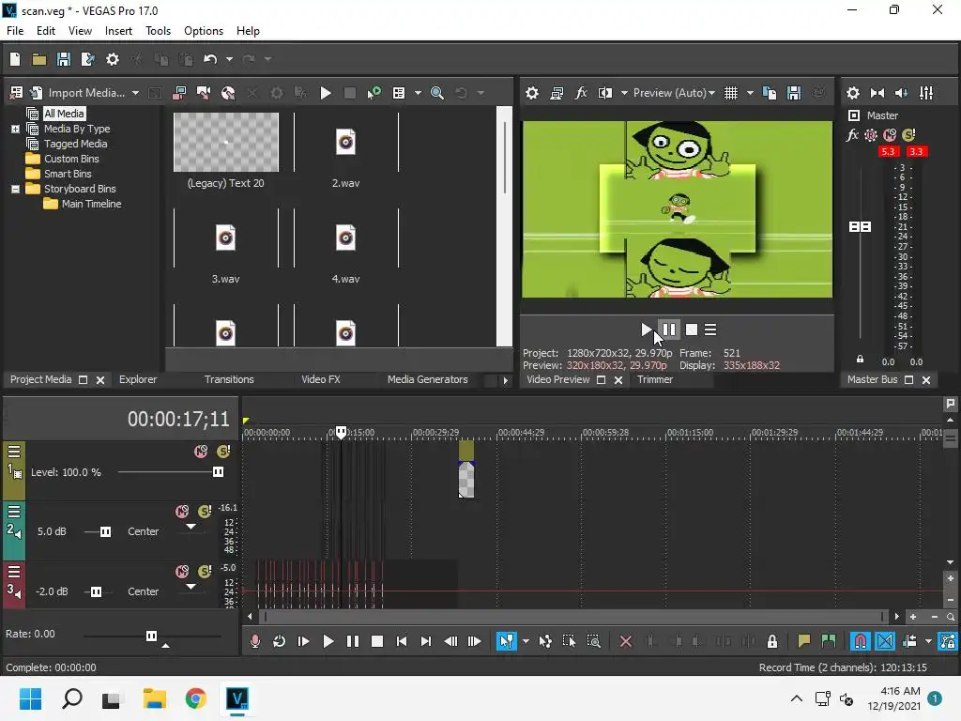The image size is (961, 721).
Task: Toggle the timeline Lock icon
Action: (772, 641)
